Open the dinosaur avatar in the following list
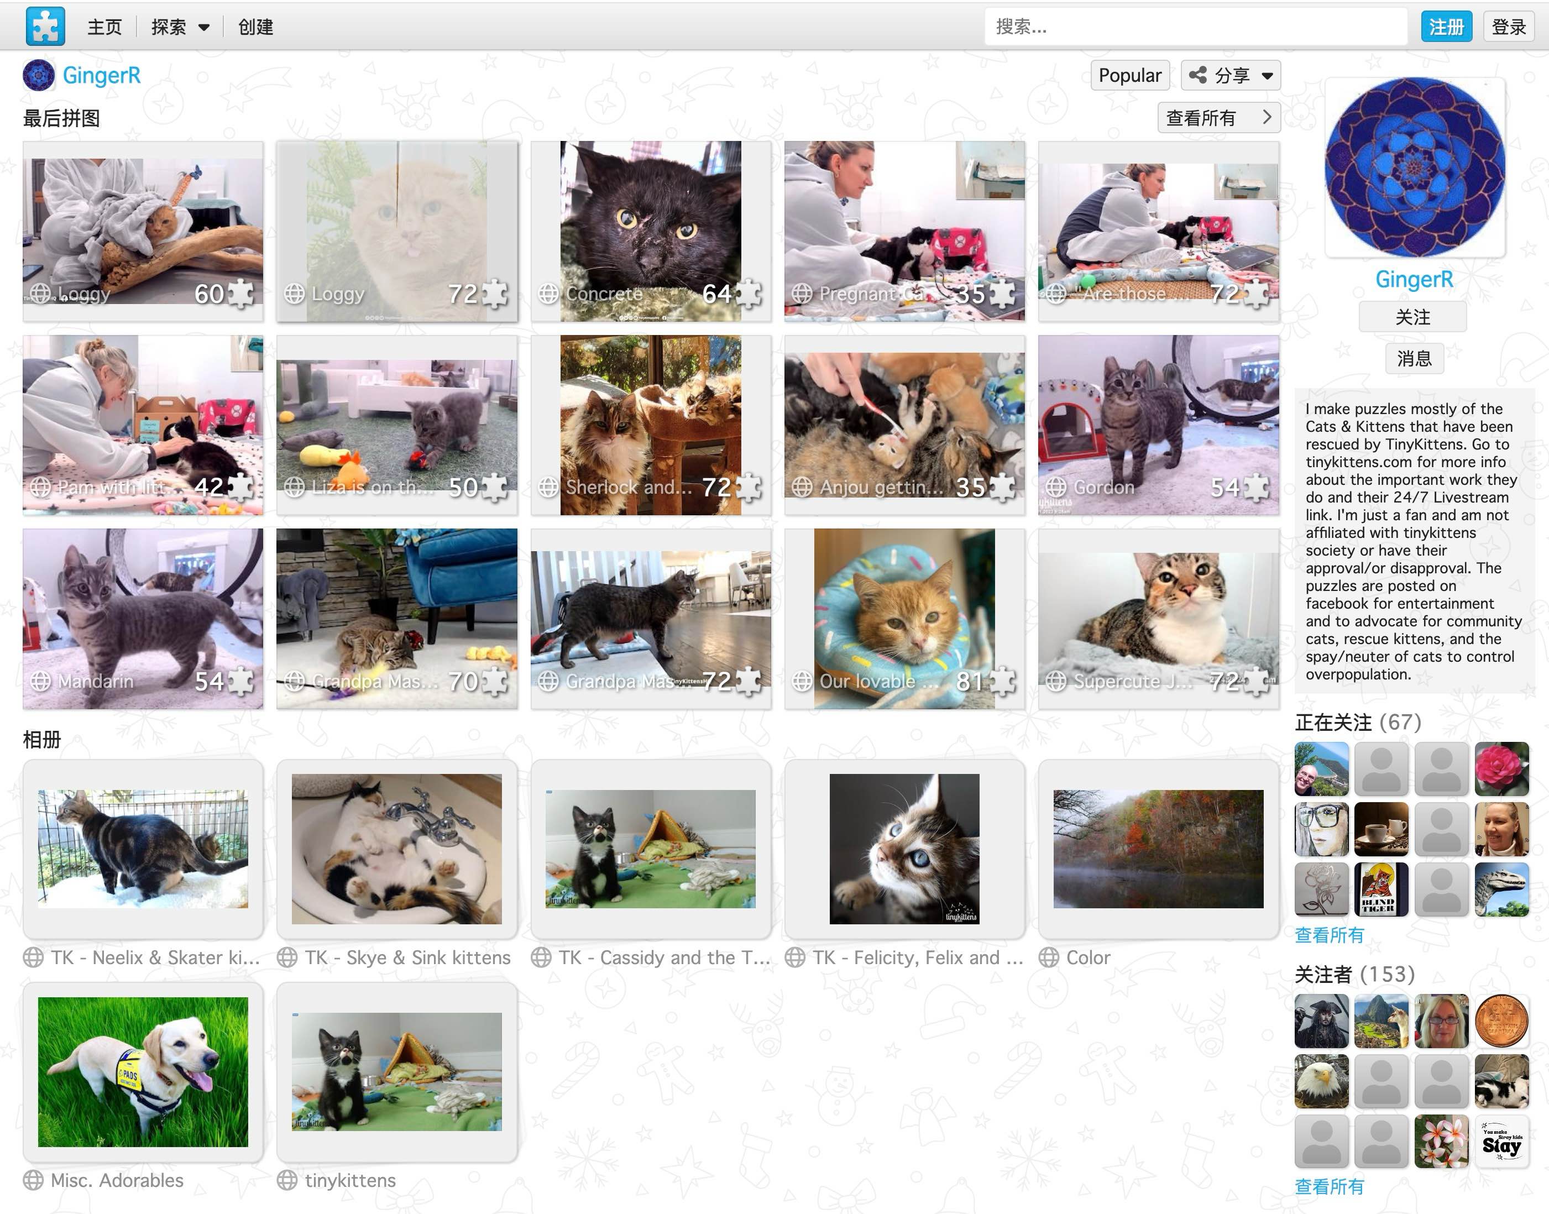Image resolution: width=1549 pixels, height=1214 pixels. pos(1501,889)
